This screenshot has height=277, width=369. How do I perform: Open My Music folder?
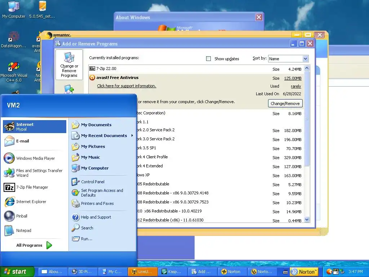tap(103, 157)
